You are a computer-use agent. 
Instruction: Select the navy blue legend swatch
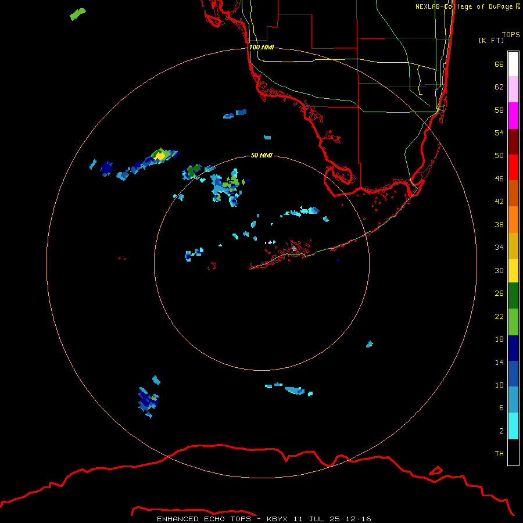[x=513, y=348]
